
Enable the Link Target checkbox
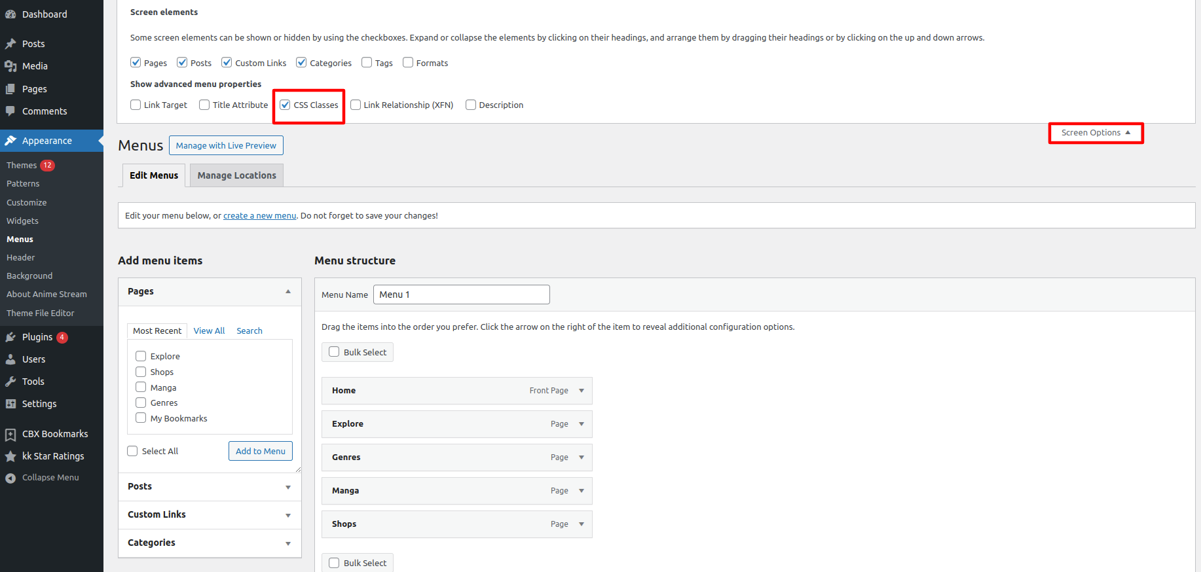[136, 105]
